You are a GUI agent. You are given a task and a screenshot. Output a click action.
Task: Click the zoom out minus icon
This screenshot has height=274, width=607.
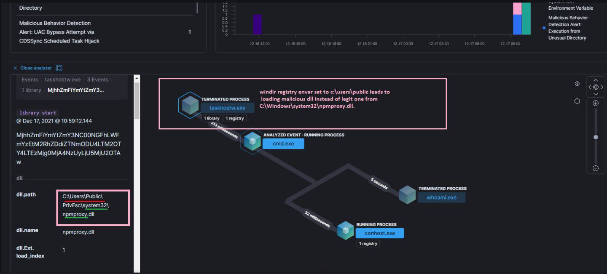[595, 168]
